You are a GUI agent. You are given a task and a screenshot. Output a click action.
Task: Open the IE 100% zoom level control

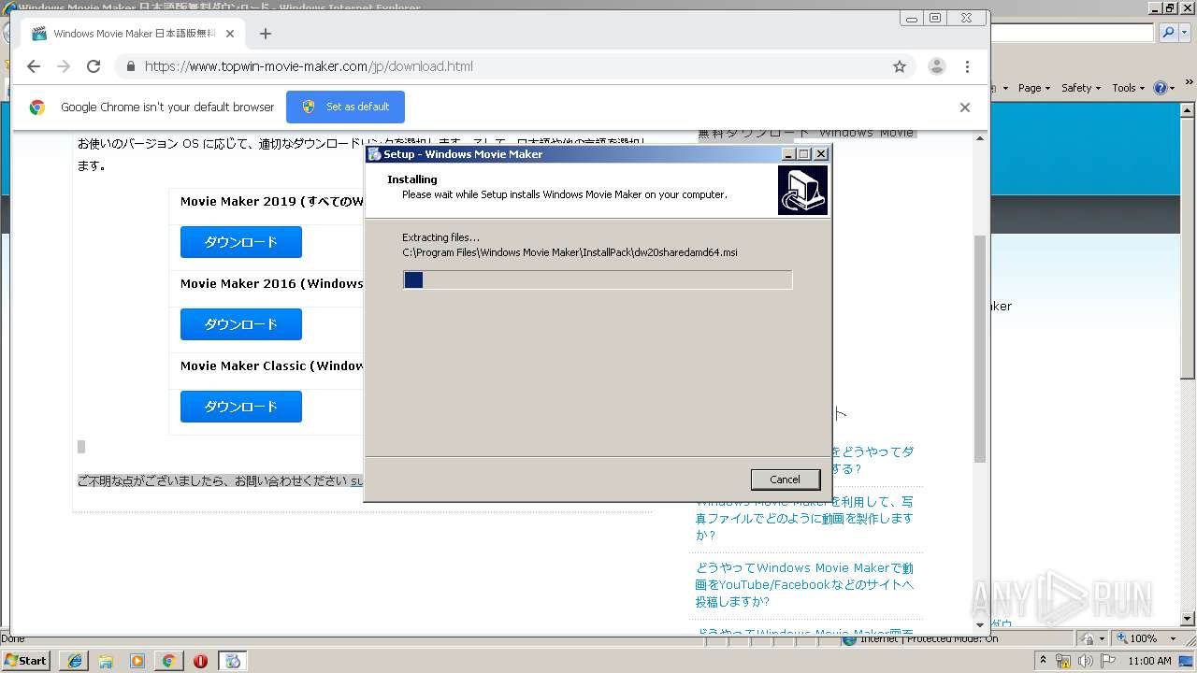point(1137,638)
